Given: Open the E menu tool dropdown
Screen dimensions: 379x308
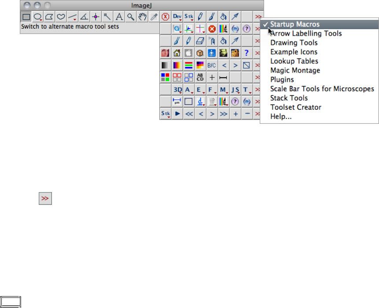Looking at the screenshot, I should point(200,89).
